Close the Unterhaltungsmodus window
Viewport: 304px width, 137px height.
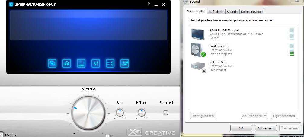[163, 5]
